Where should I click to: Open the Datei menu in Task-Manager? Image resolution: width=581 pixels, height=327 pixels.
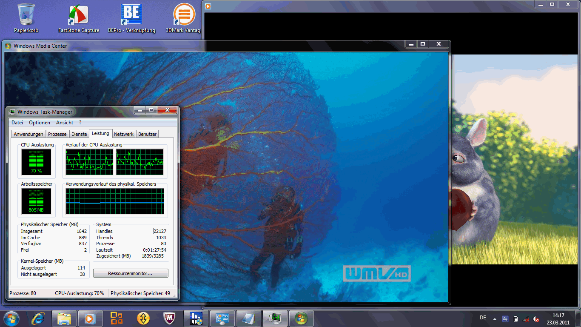(17, 123)
